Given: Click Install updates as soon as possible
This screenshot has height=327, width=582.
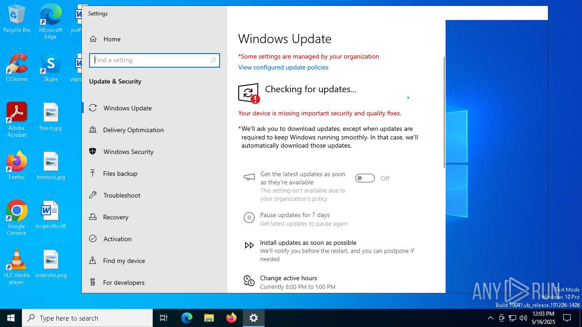Looking at the screenshot, I should [308, 243].
